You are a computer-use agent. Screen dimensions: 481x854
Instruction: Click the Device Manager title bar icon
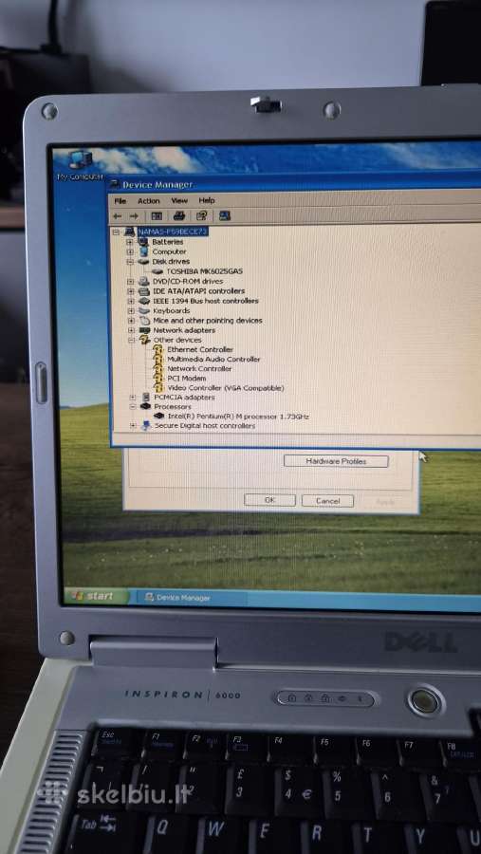(x=115, y=184)
